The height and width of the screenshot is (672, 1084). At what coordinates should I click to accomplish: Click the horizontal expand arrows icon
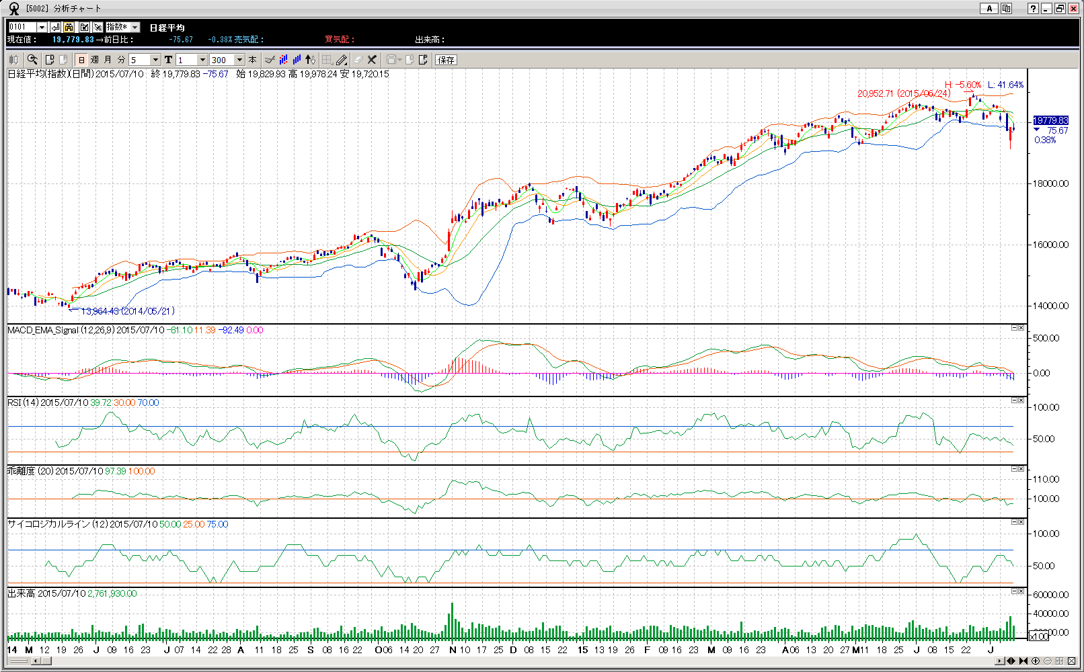click(1011, 661)
